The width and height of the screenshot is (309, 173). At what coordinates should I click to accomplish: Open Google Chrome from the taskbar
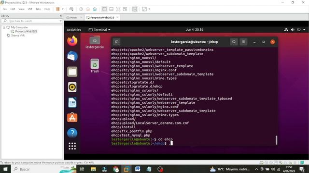point(116,169)
